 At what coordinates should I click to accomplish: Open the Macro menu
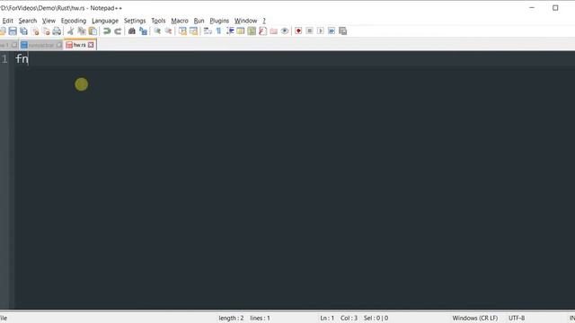180,21
